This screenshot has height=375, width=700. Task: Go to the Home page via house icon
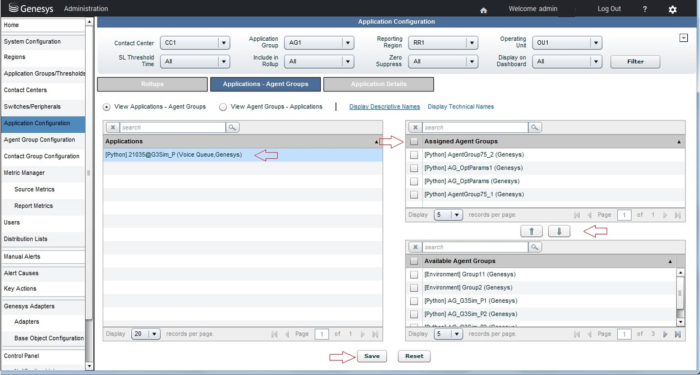(484, 10)
